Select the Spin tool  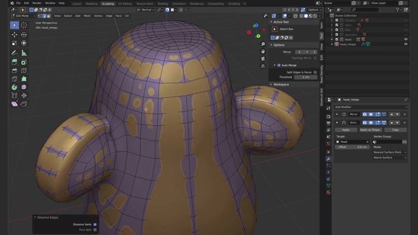(14, 87)
